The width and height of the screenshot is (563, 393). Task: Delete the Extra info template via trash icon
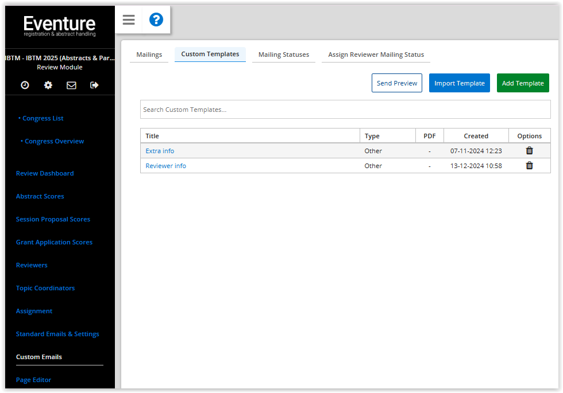pyautogui.click(x=529, y=150)
